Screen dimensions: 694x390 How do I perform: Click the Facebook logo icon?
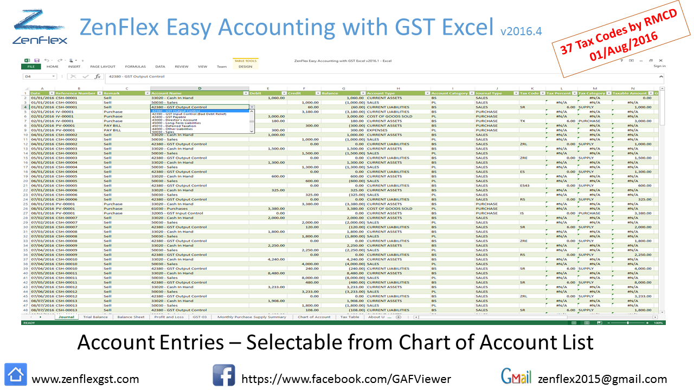coord(223,375)
